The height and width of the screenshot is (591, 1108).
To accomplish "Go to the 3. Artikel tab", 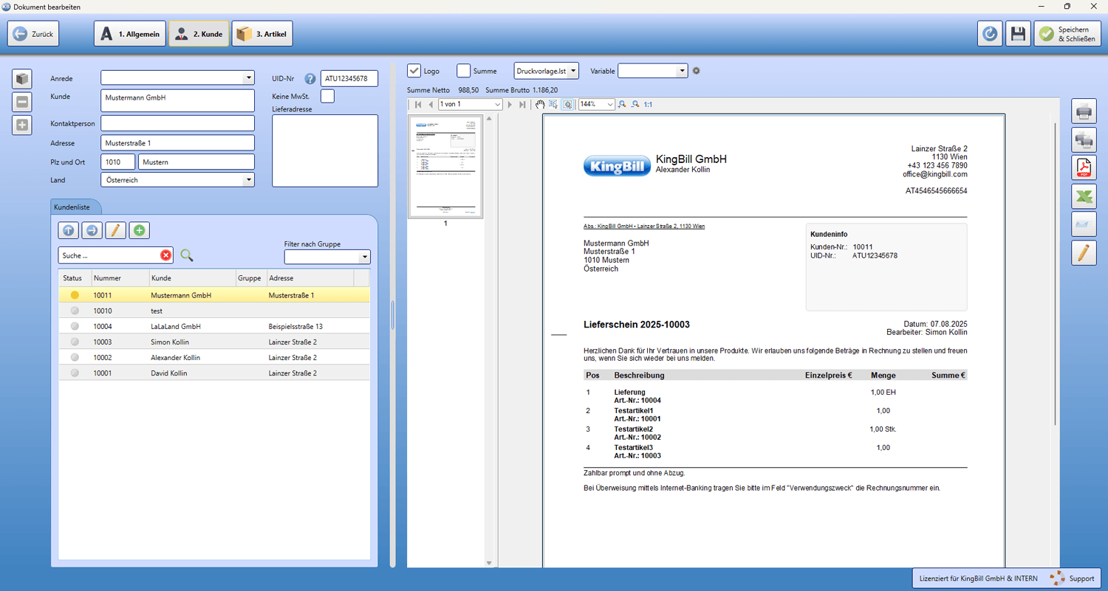I will pyautogui.click(x=262, y=34).
